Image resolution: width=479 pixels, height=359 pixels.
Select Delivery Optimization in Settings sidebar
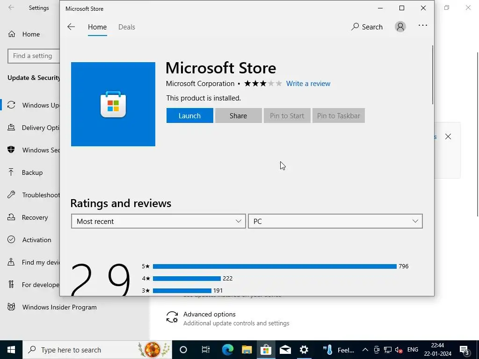(34, 128)
